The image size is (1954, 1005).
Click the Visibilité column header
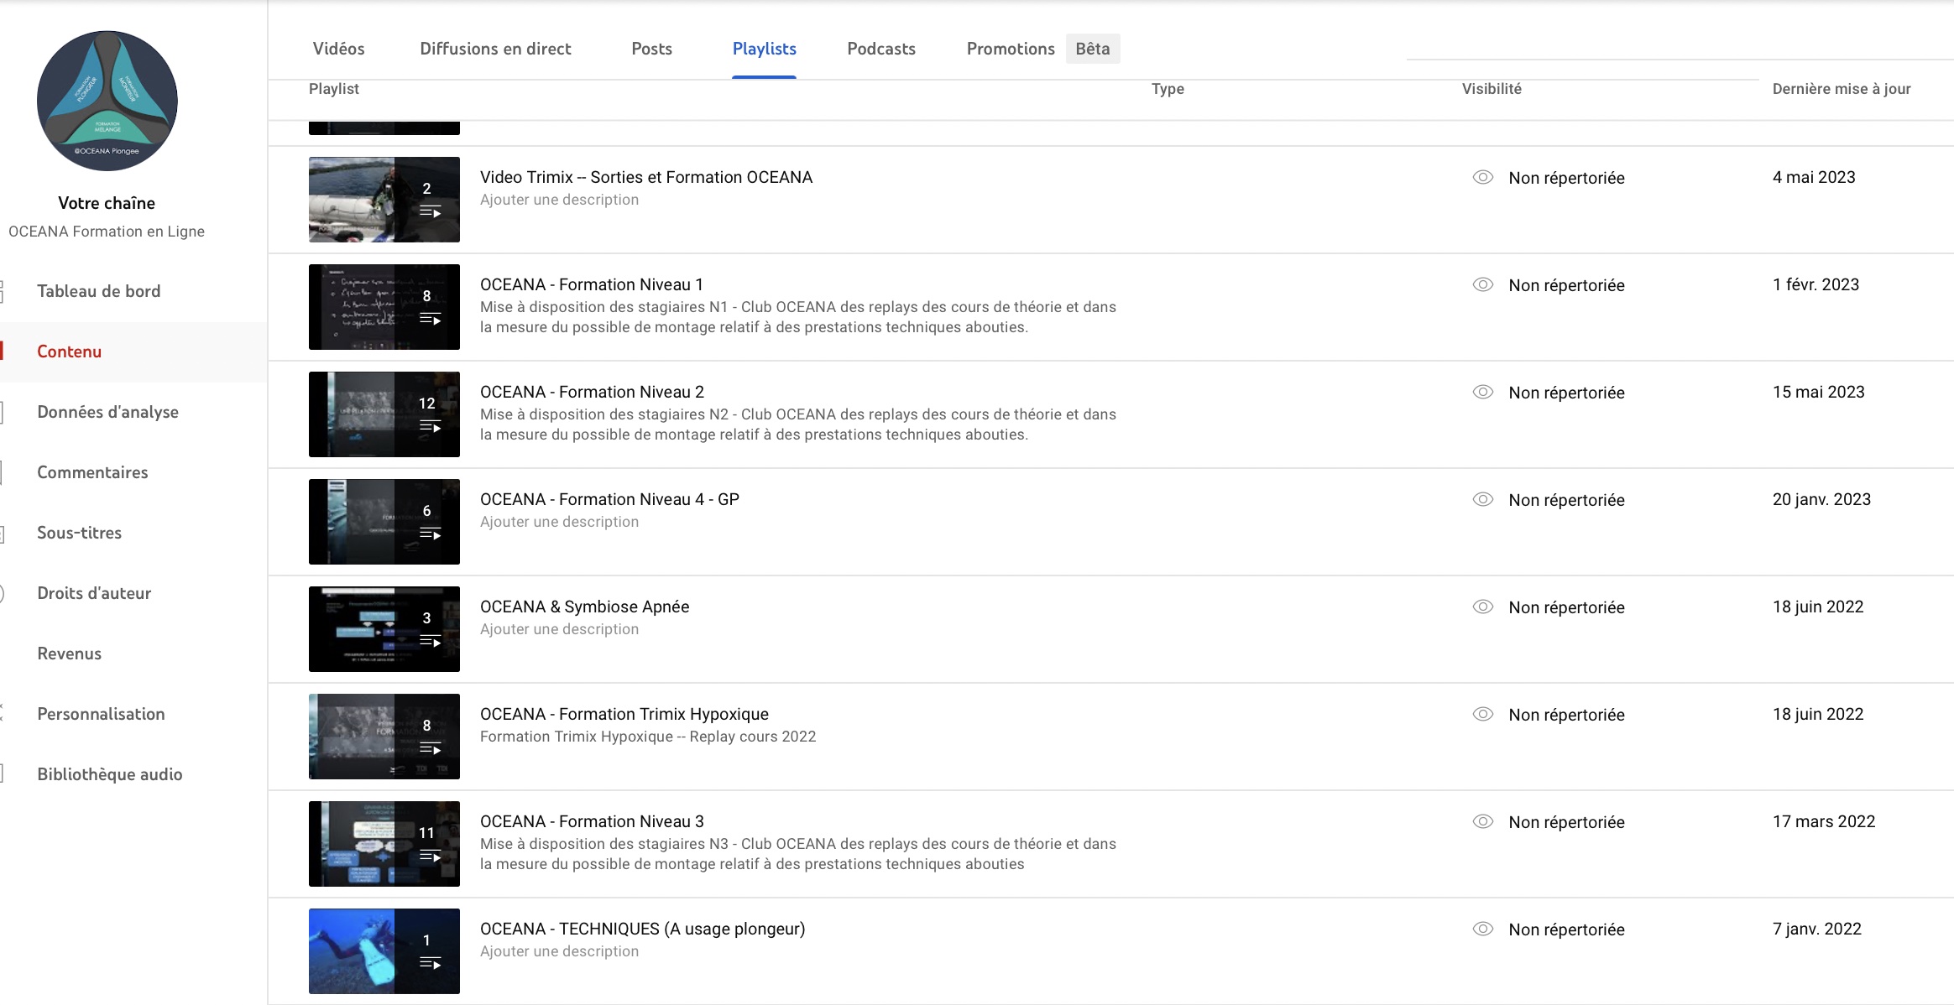pyautogui.click(x=1492, y=89)
